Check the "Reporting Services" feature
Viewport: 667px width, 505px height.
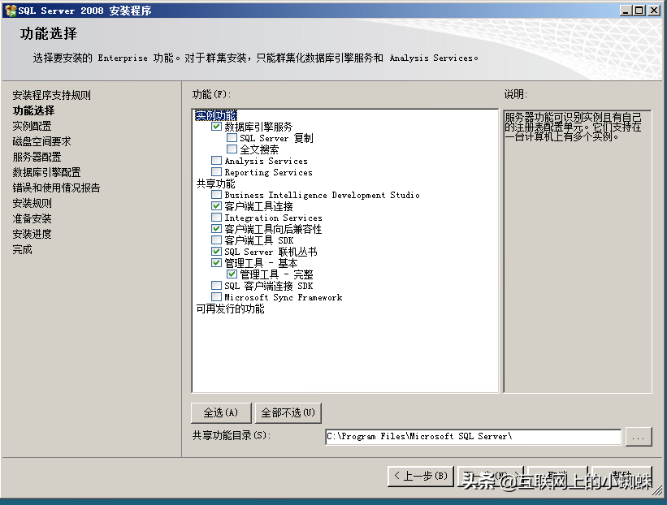216,172
